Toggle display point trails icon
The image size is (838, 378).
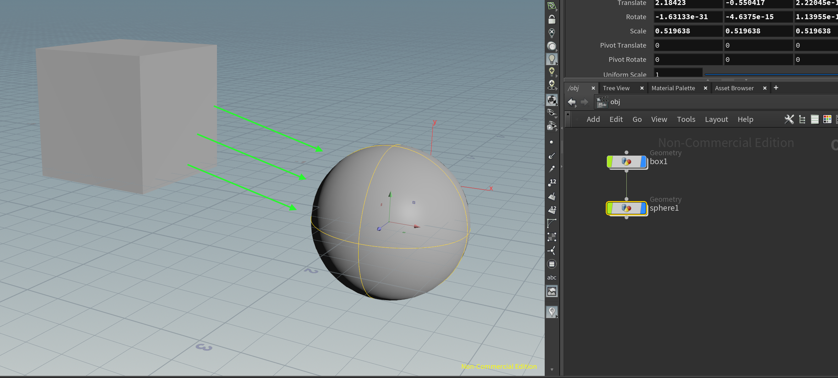[552, 169]
